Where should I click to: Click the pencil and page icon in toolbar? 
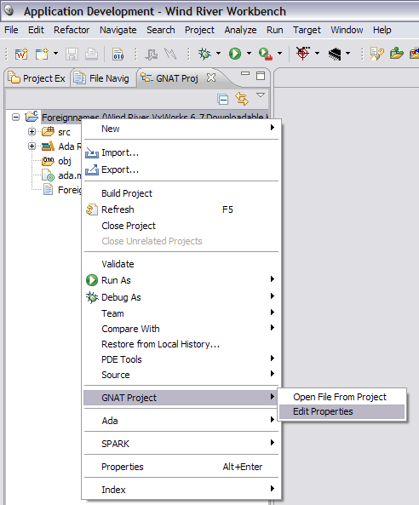click(x=376, y=54)
